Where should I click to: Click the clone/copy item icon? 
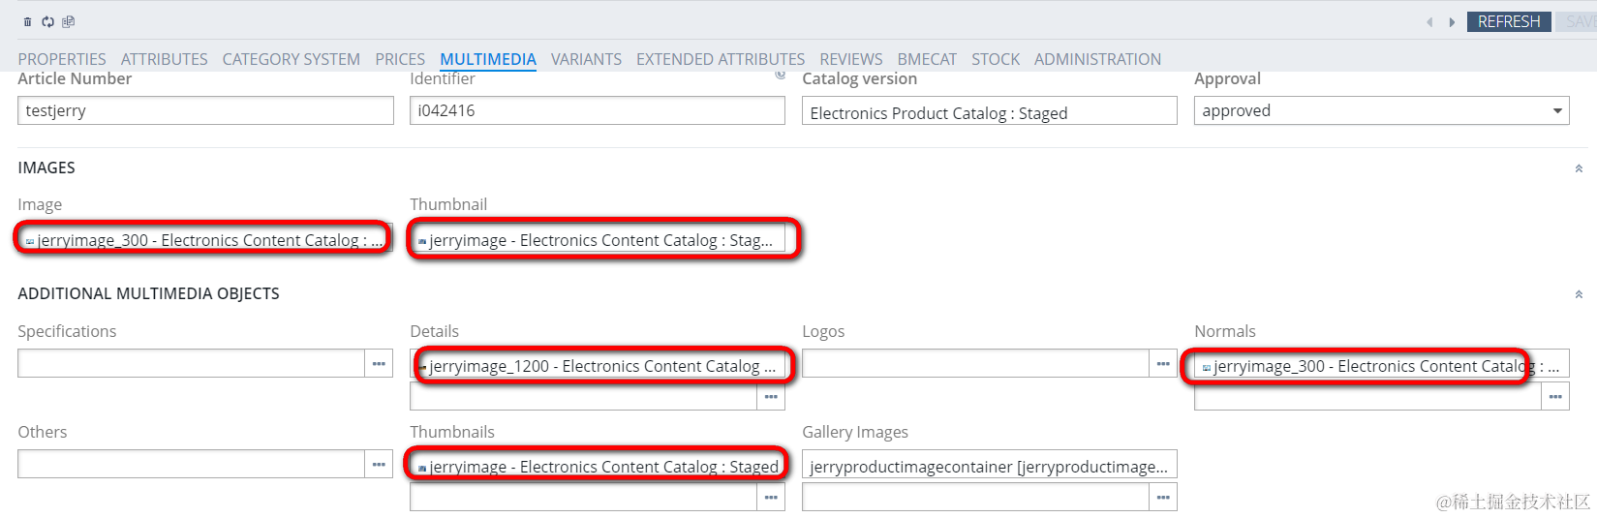tap(68, 22)
